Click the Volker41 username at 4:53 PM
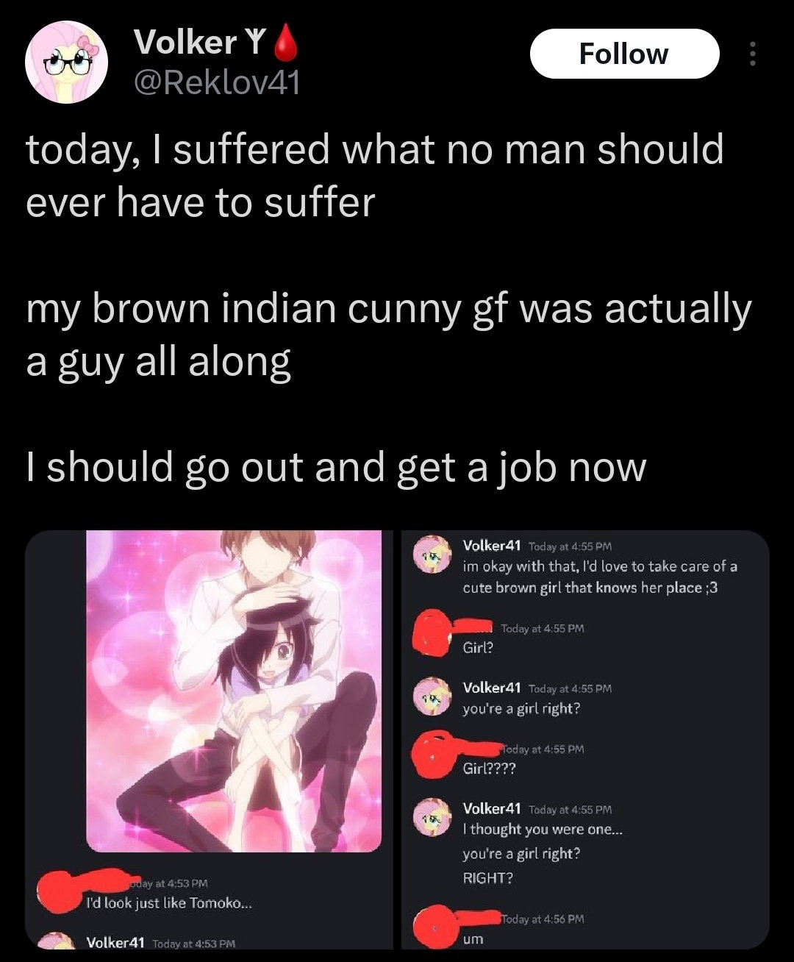The height and width of the screenshot is (962, 794). tap(115, 942)
